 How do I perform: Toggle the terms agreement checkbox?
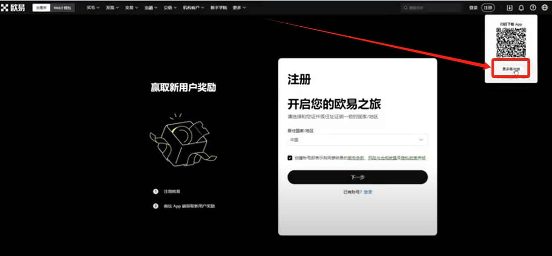click(x=290, y=158)
